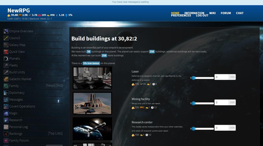The height and width of the screenshot is (146, 263).
Task: Open Covert Operations via its icon
Action: [6, 106]
